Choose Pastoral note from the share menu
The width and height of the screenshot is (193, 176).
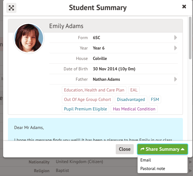(x=153, y=168)
